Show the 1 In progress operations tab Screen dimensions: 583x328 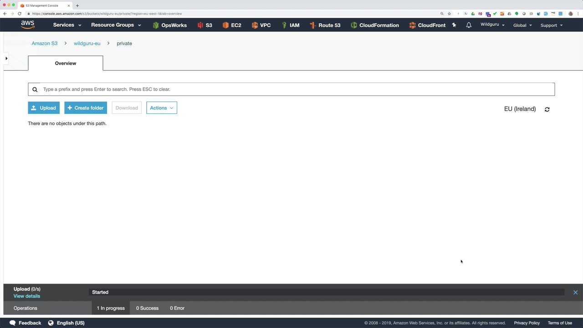click(x=111, y=308)
